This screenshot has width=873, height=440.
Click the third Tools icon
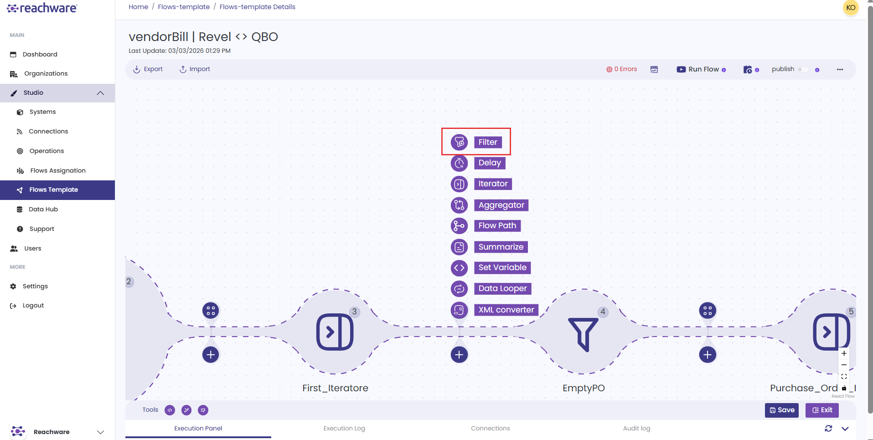[x=203, y=410]
